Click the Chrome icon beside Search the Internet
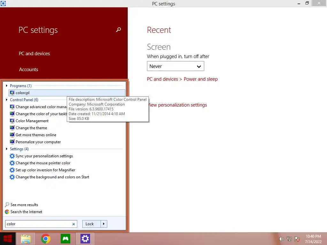Image resolution: width=327 pixels, height=245 pixels. (x=7, y=212)
